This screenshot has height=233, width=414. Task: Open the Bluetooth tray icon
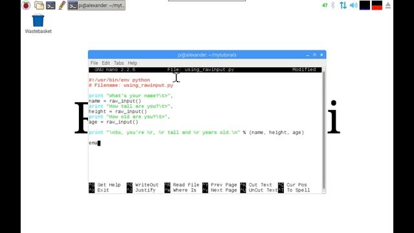pyautogui.click(x=333, y=5)
